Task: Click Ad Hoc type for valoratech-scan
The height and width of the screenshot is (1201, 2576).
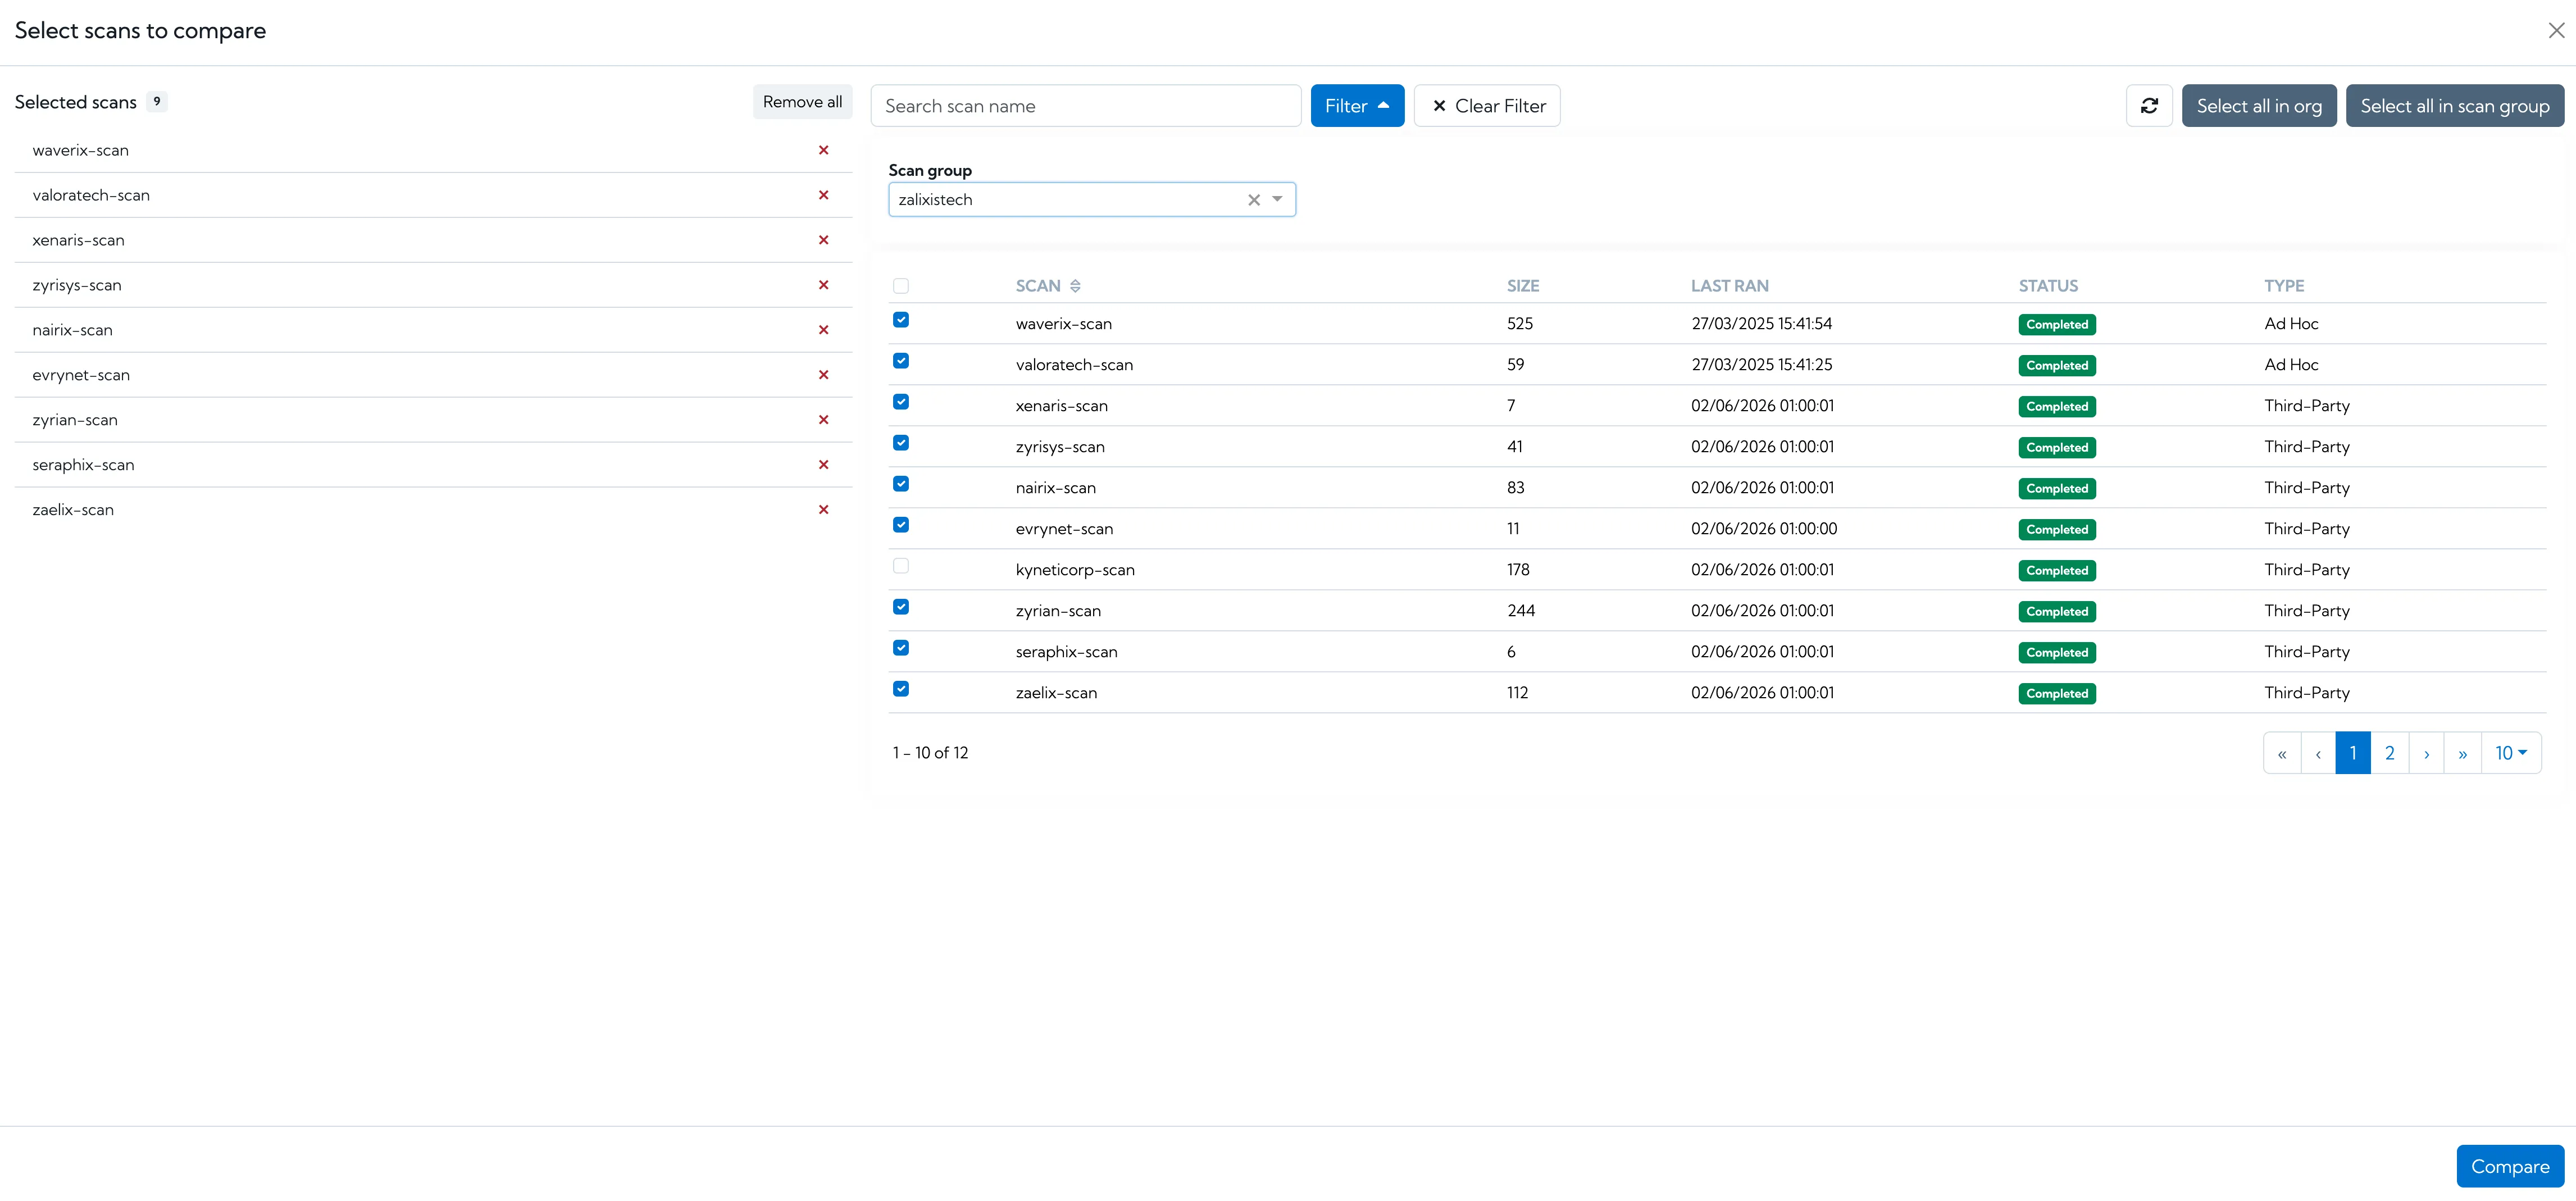Action: coord(2291,365)
